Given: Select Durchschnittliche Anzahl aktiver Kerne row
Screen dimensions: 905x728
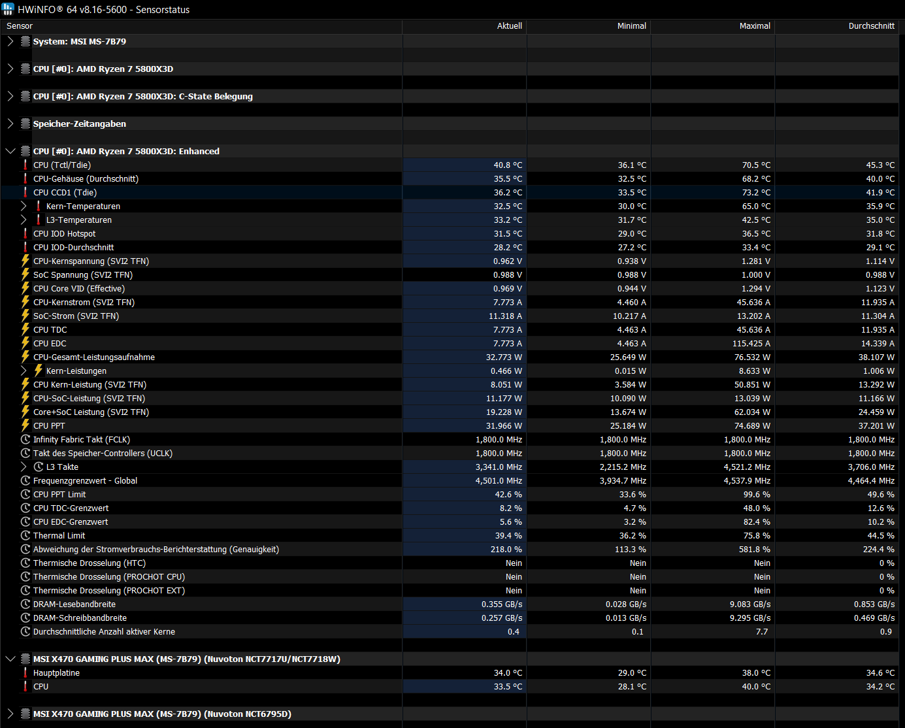Looking at the screenshot, I should click(450, 631).
